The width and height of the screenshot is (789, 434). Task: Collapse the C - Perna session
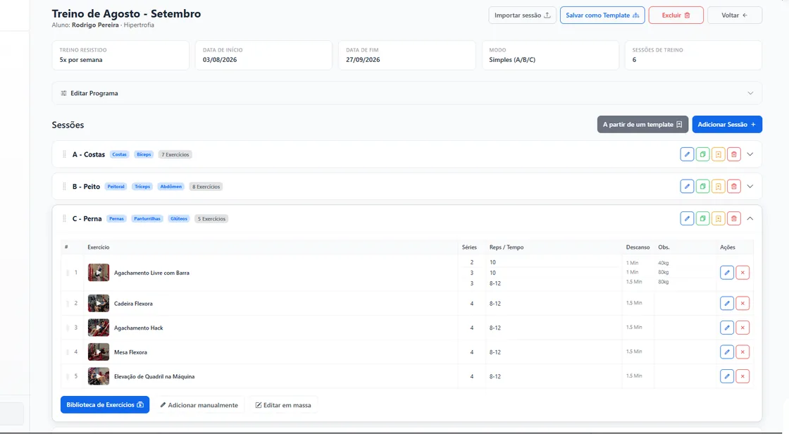click(750, 218)
